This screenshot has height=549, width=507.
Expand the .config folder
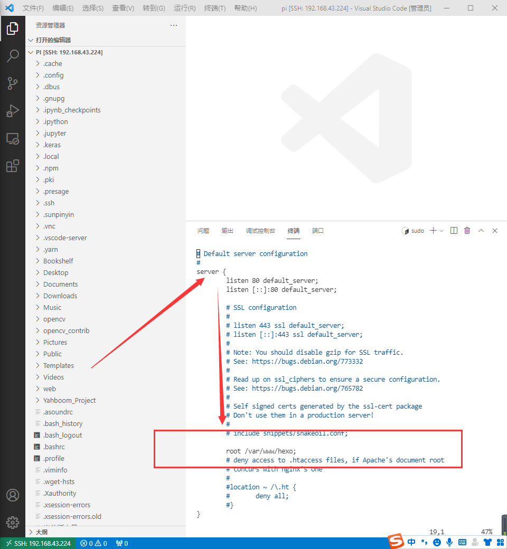pos(106,75)
